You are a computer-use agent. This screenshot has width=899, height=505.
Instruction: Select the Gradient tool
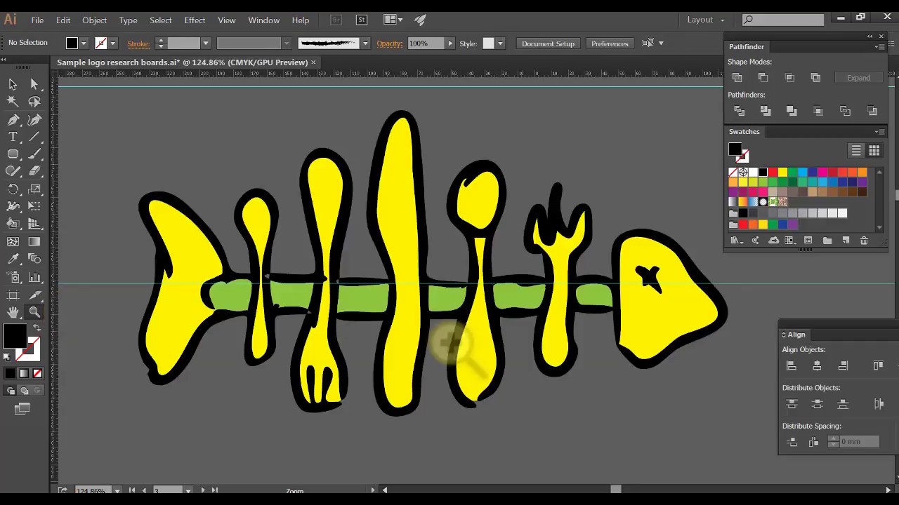tap(34, 242)
